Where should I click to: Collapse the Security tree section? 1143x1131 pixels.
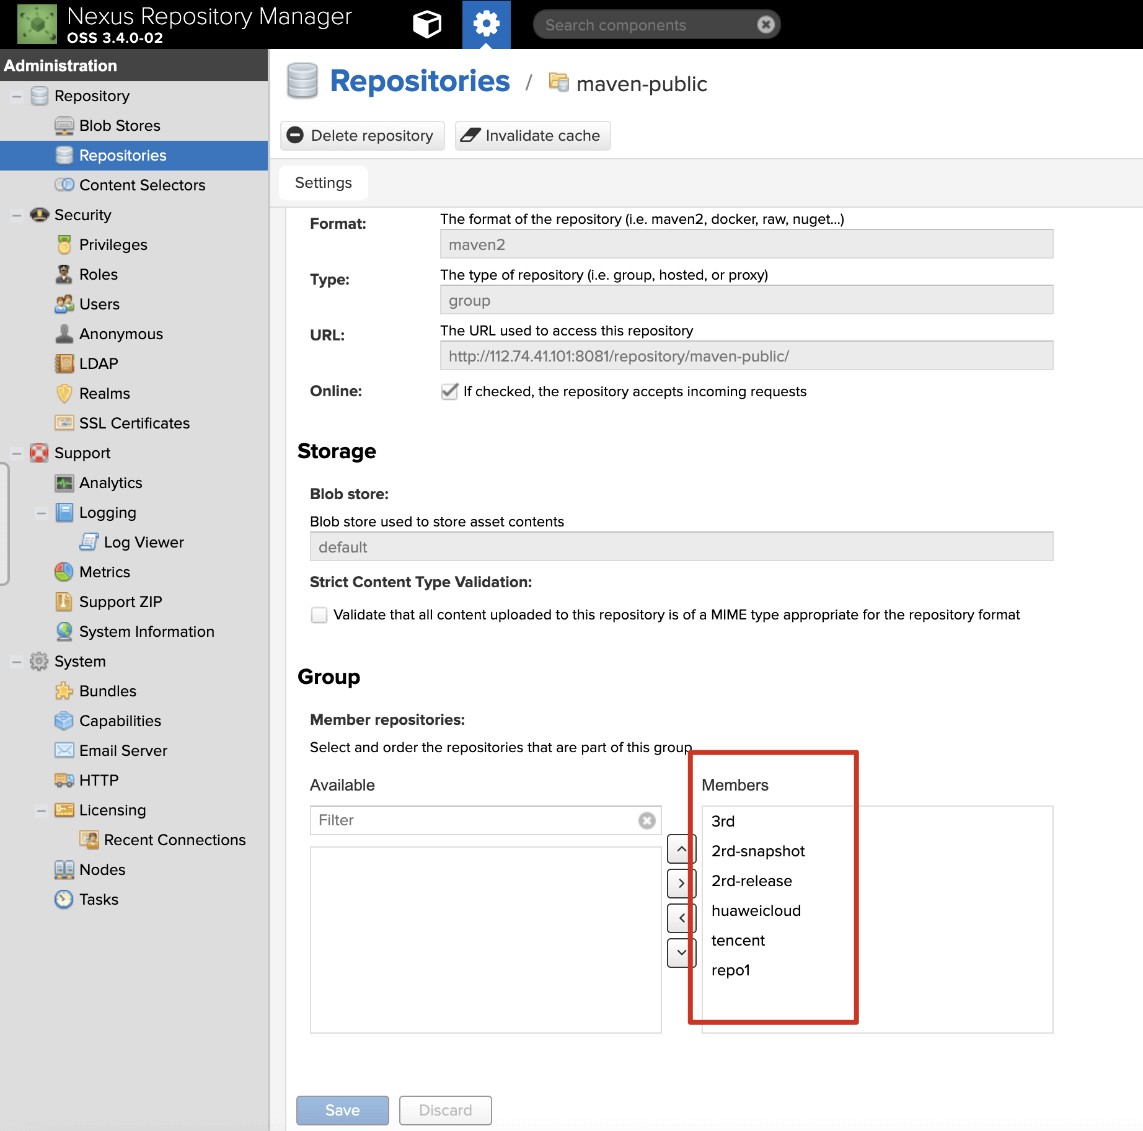click(x=17, y=215)
